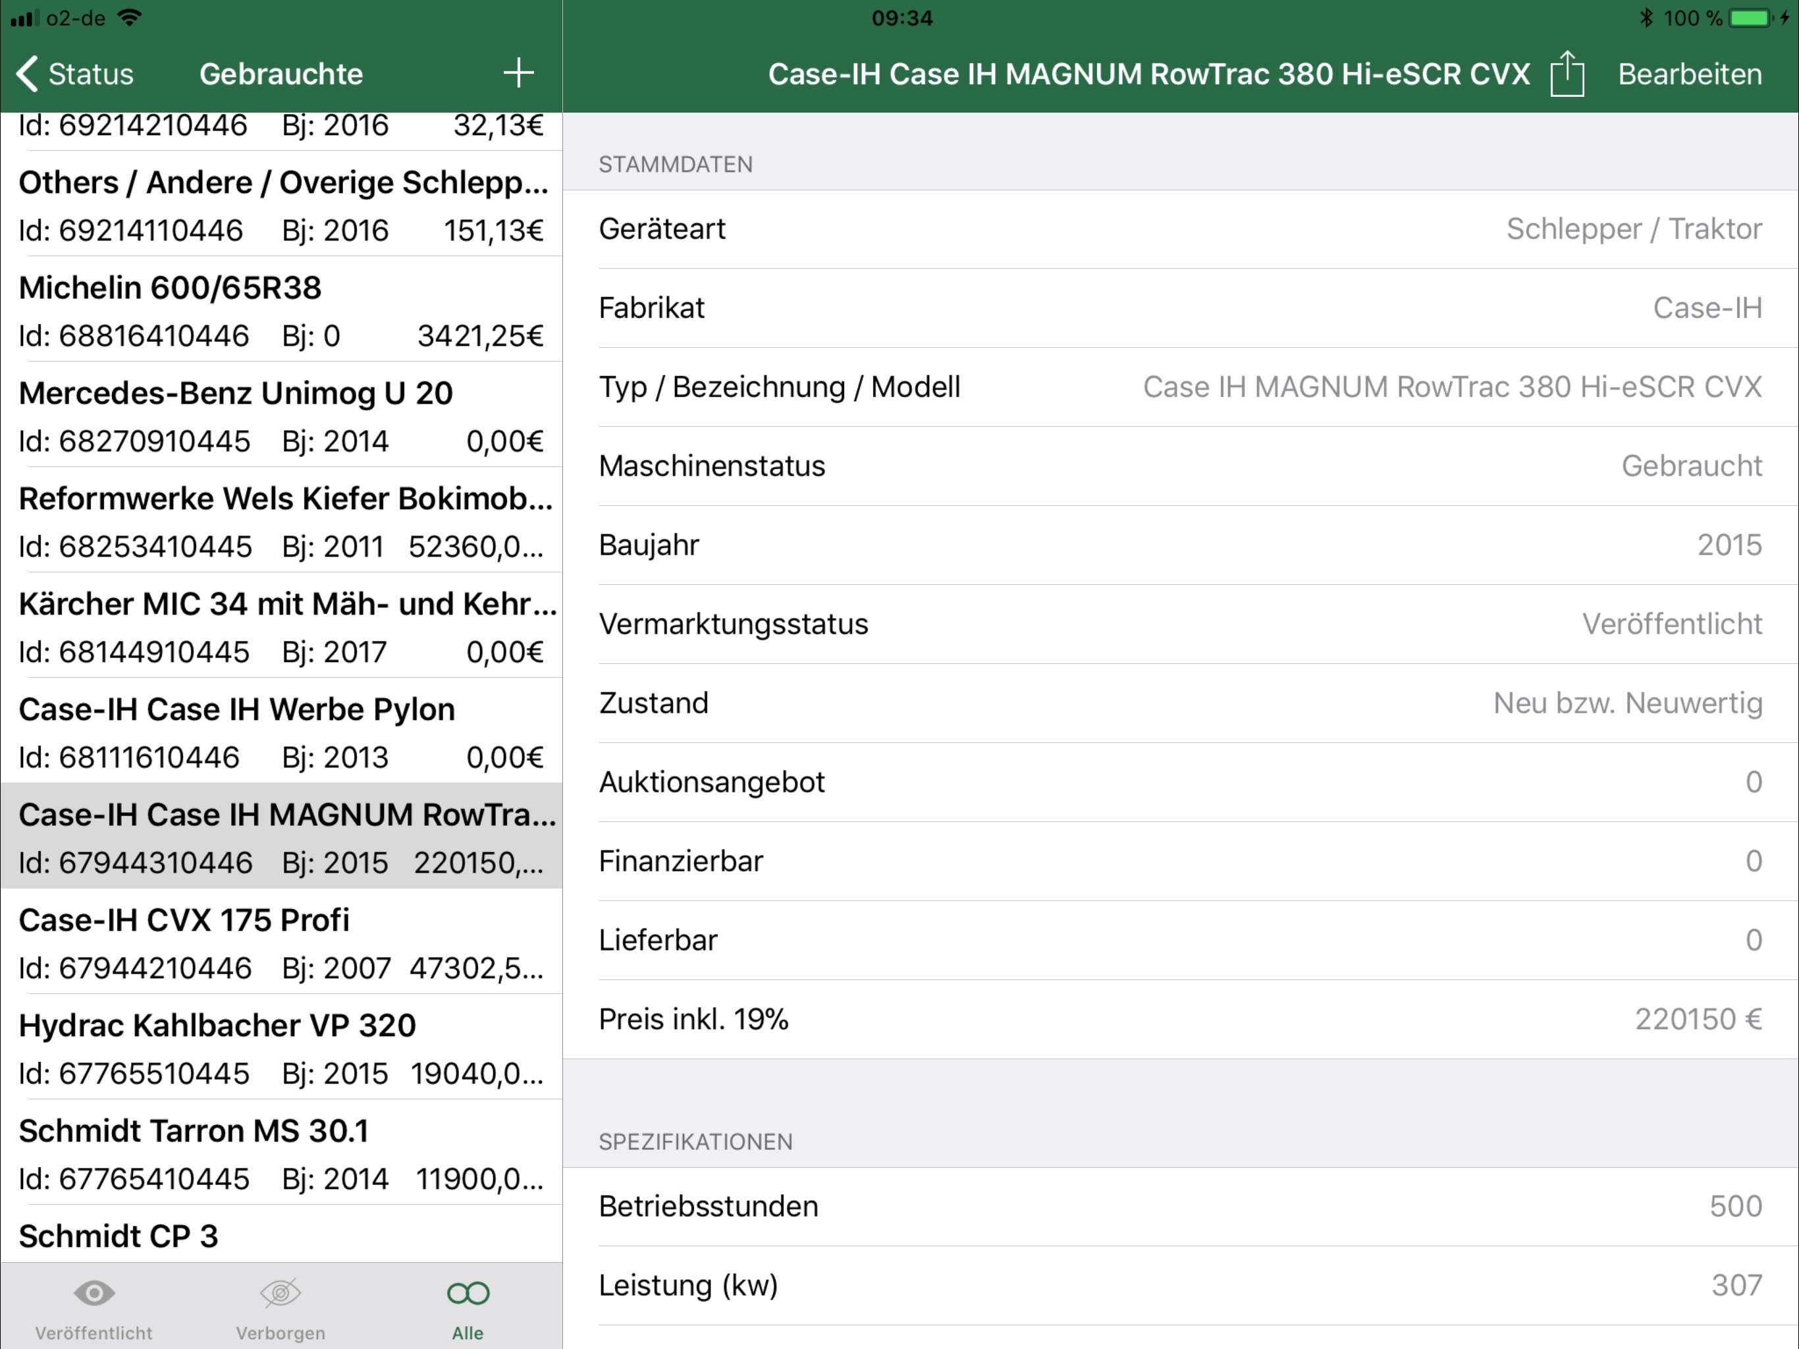1799x1349 pixels.
Task: Tap the Finanzierbar row
Action: coord(1180,861)
